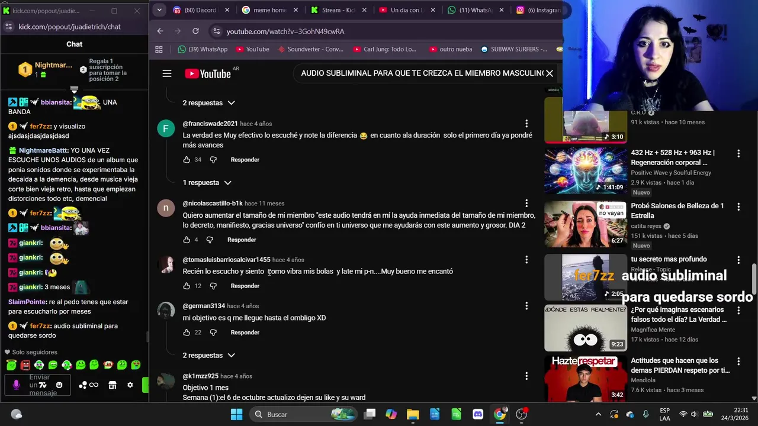Screen dimensions: 758x426
Task: Insert the angry red emote in chat
Action: [x=25, y=365]
